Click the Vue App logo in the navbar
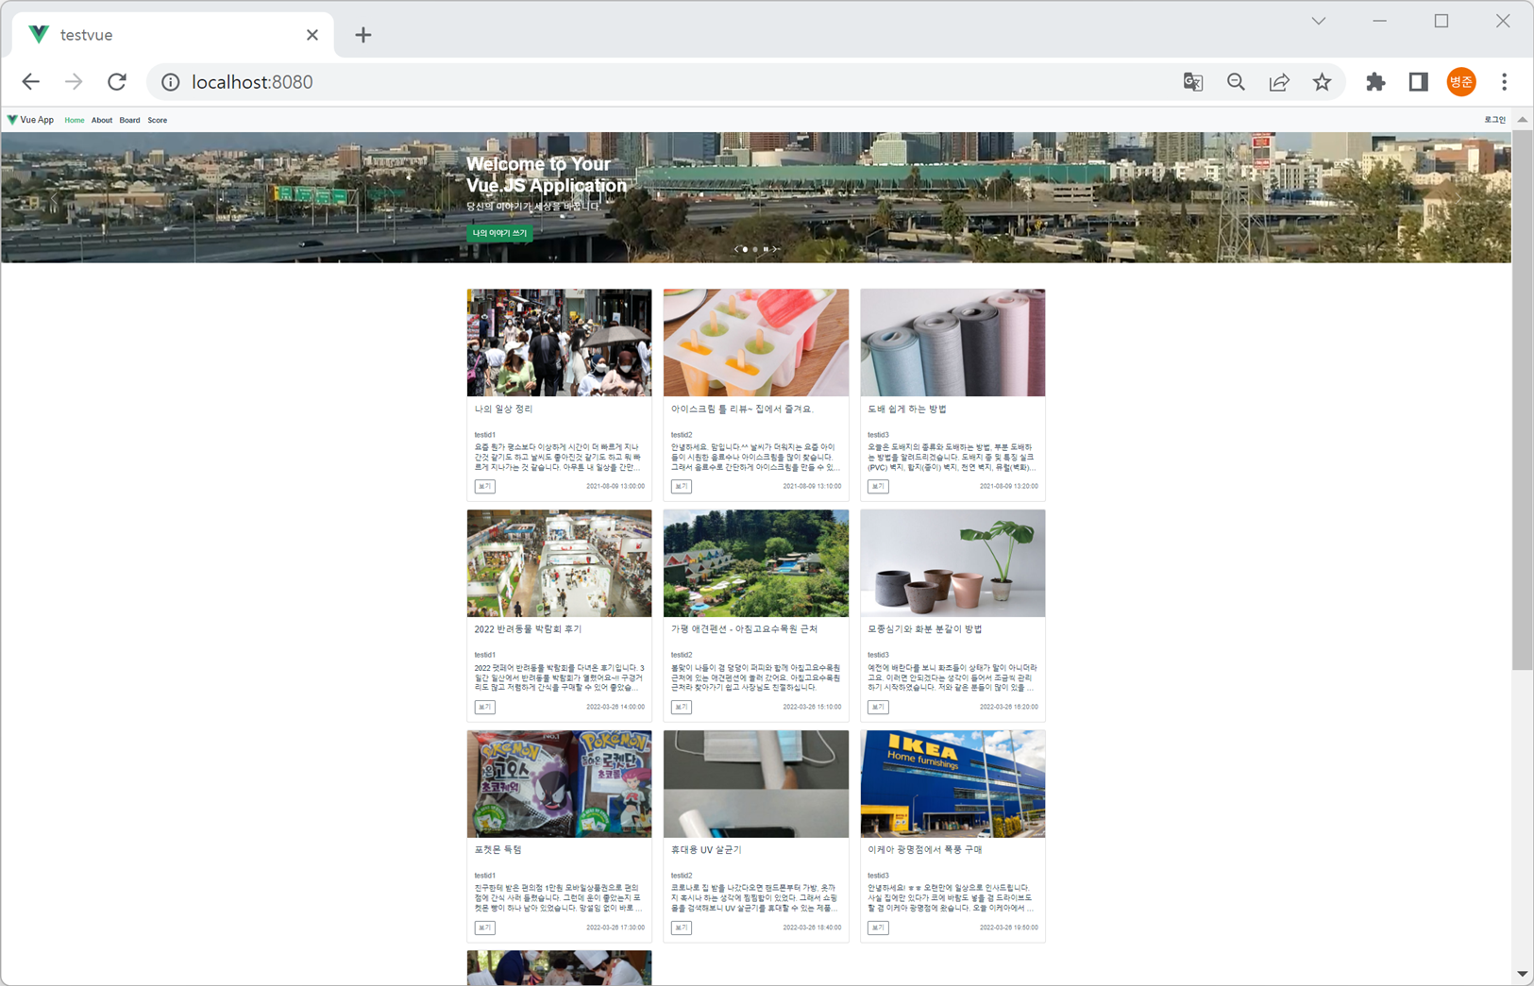This screenshot has height=986, width=1534. [30, 120]
